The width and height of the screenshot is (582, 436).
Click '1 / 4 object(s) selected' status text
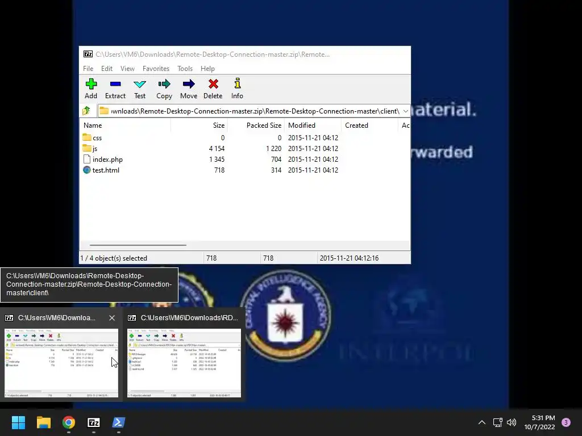(x=114, y=258)
